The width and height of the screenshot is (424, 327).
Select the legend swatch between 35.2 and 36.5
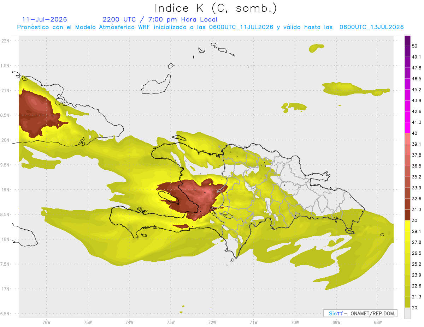click(x=407, y=171)
